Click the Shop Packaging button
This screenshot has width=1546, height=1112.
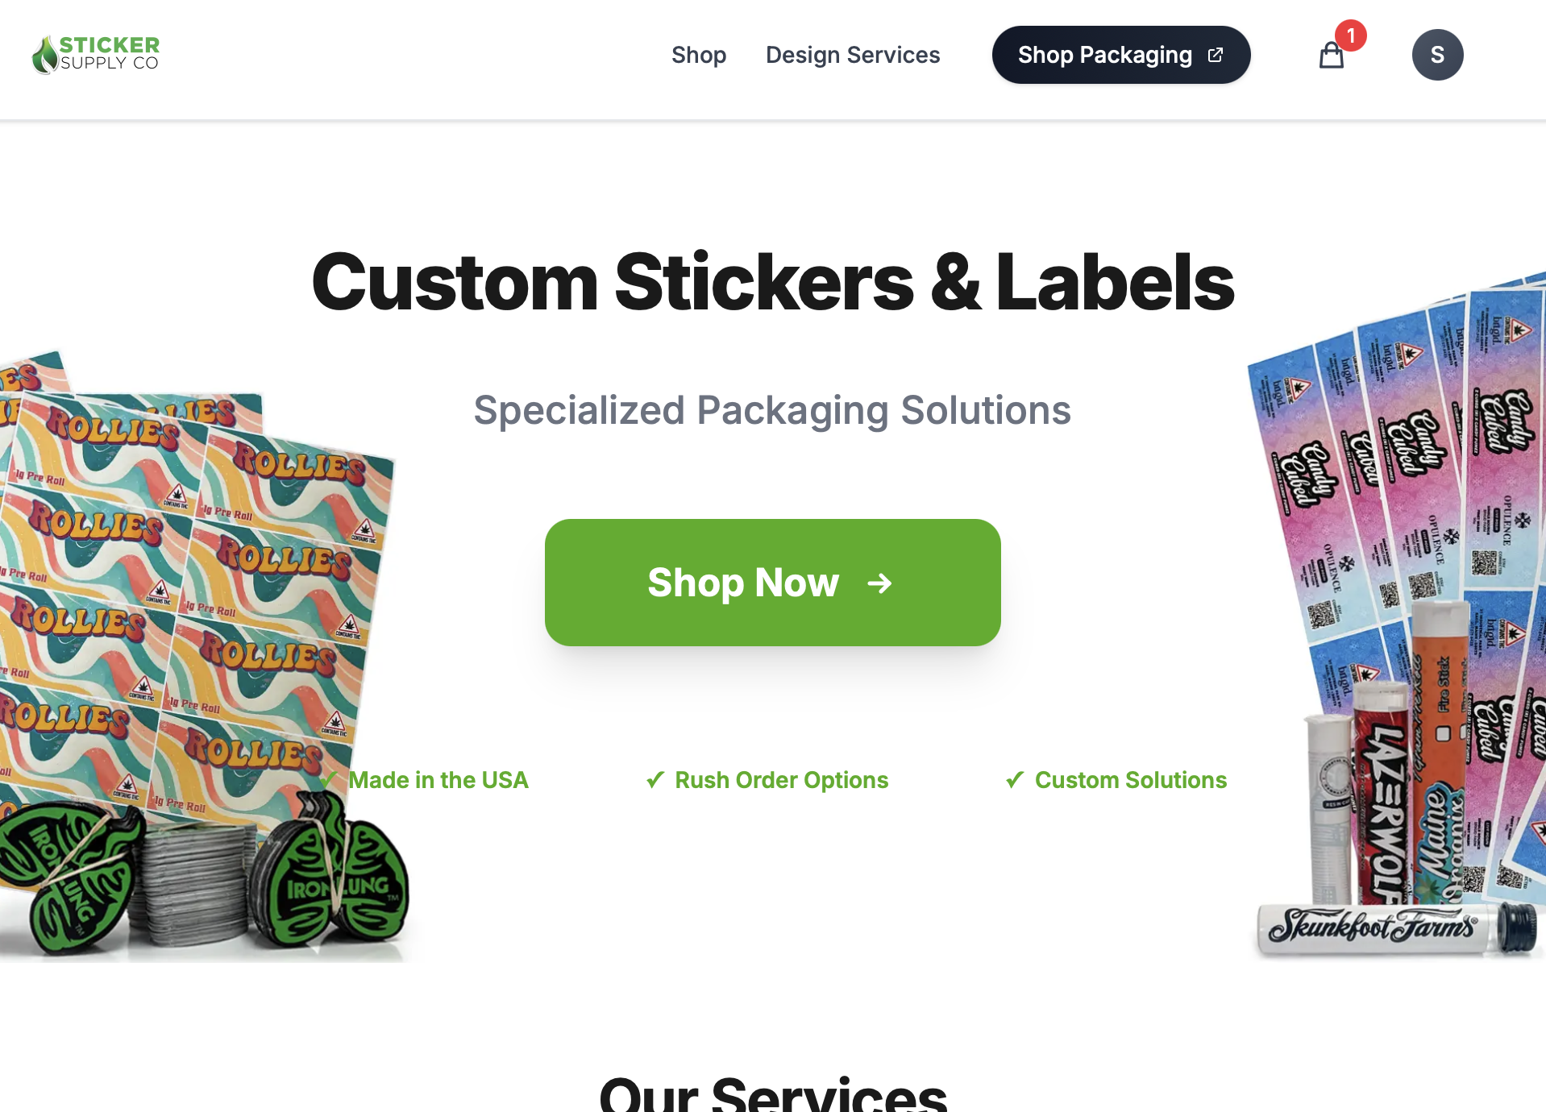1121,55
